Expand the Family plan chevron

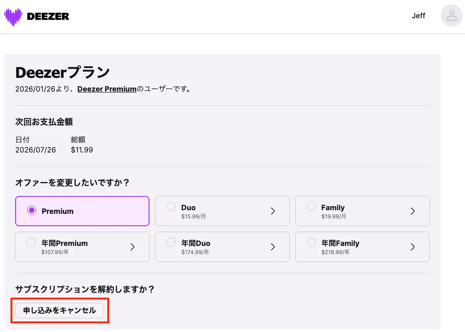pos(413,211)
